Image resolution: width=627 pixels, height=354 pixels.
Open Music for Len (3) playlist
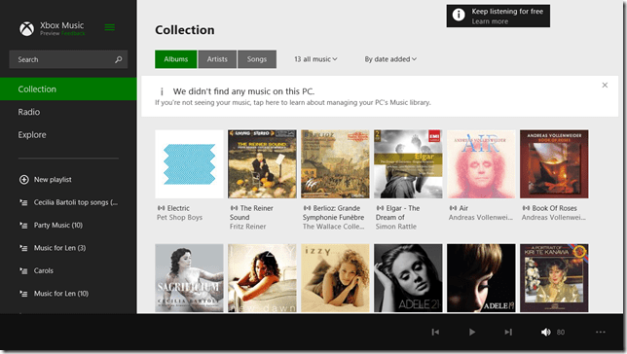(59, 248)
